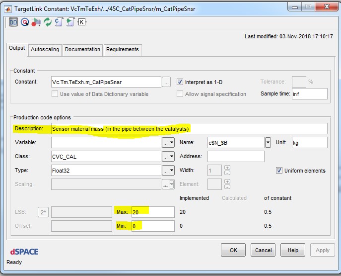Click the K block toolbar icon
Viewport: 341px width, 276px height.
(81, 22)
